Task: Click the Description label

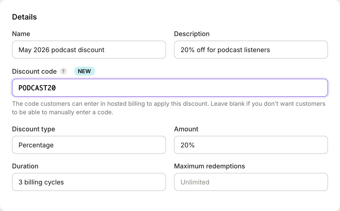Action: point(192,34)
